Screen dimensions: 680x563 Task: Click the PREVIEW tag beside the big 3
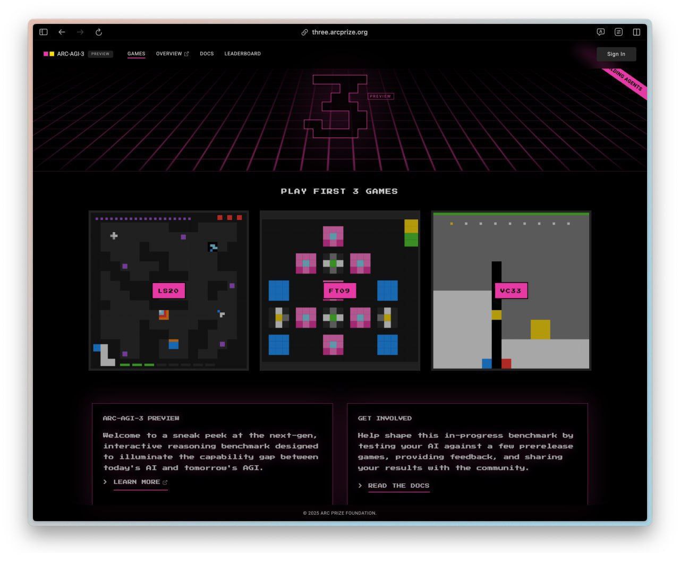tap(380, 96)
